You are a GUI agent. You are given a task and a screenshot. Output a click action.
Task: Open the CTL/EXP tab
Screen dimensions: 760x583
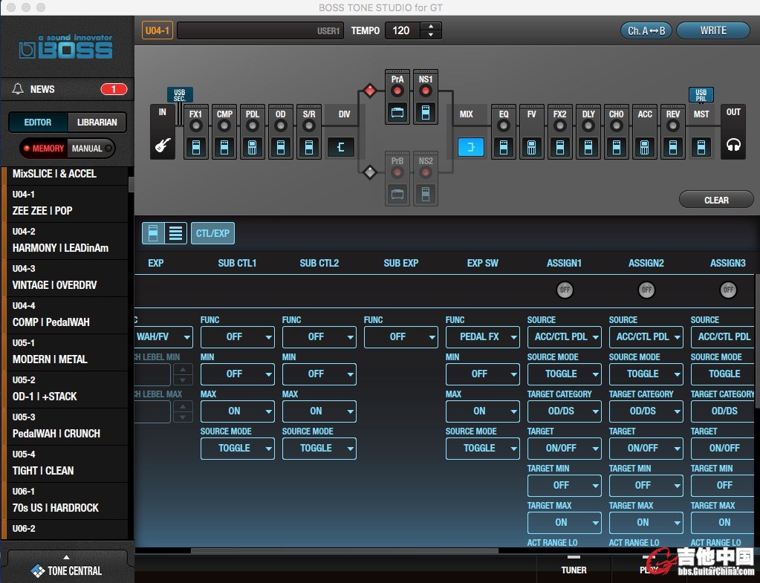point(212,233)
